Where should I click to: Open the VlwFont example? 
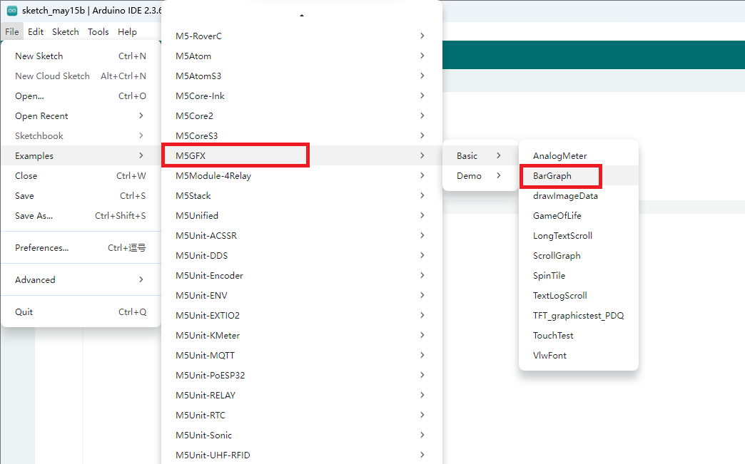(x=579, y=355)
